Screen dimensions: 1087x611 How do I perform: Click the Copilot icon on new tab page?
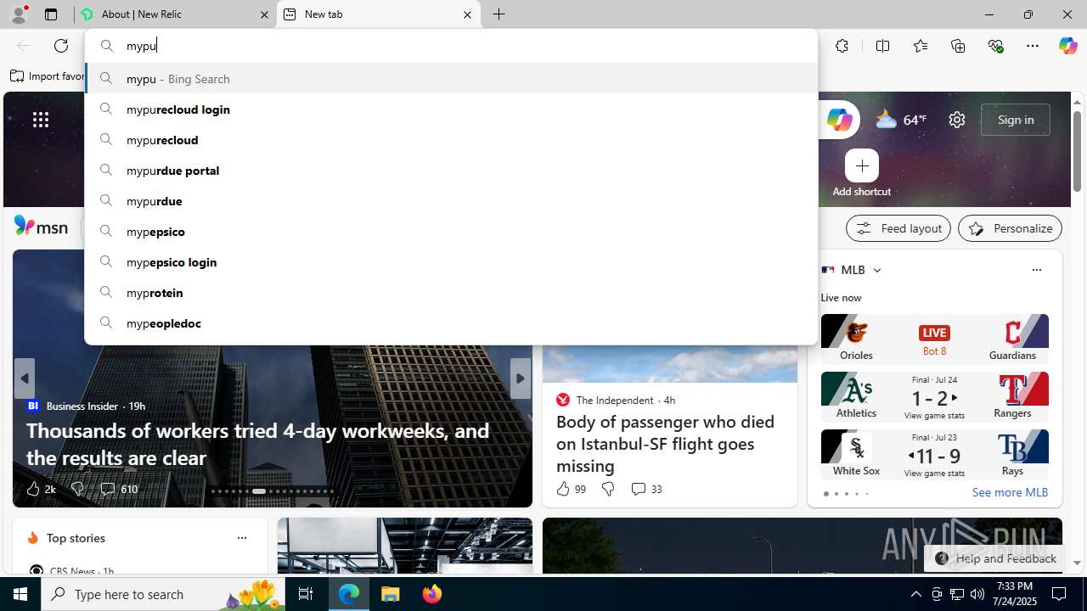pos(839,120)
